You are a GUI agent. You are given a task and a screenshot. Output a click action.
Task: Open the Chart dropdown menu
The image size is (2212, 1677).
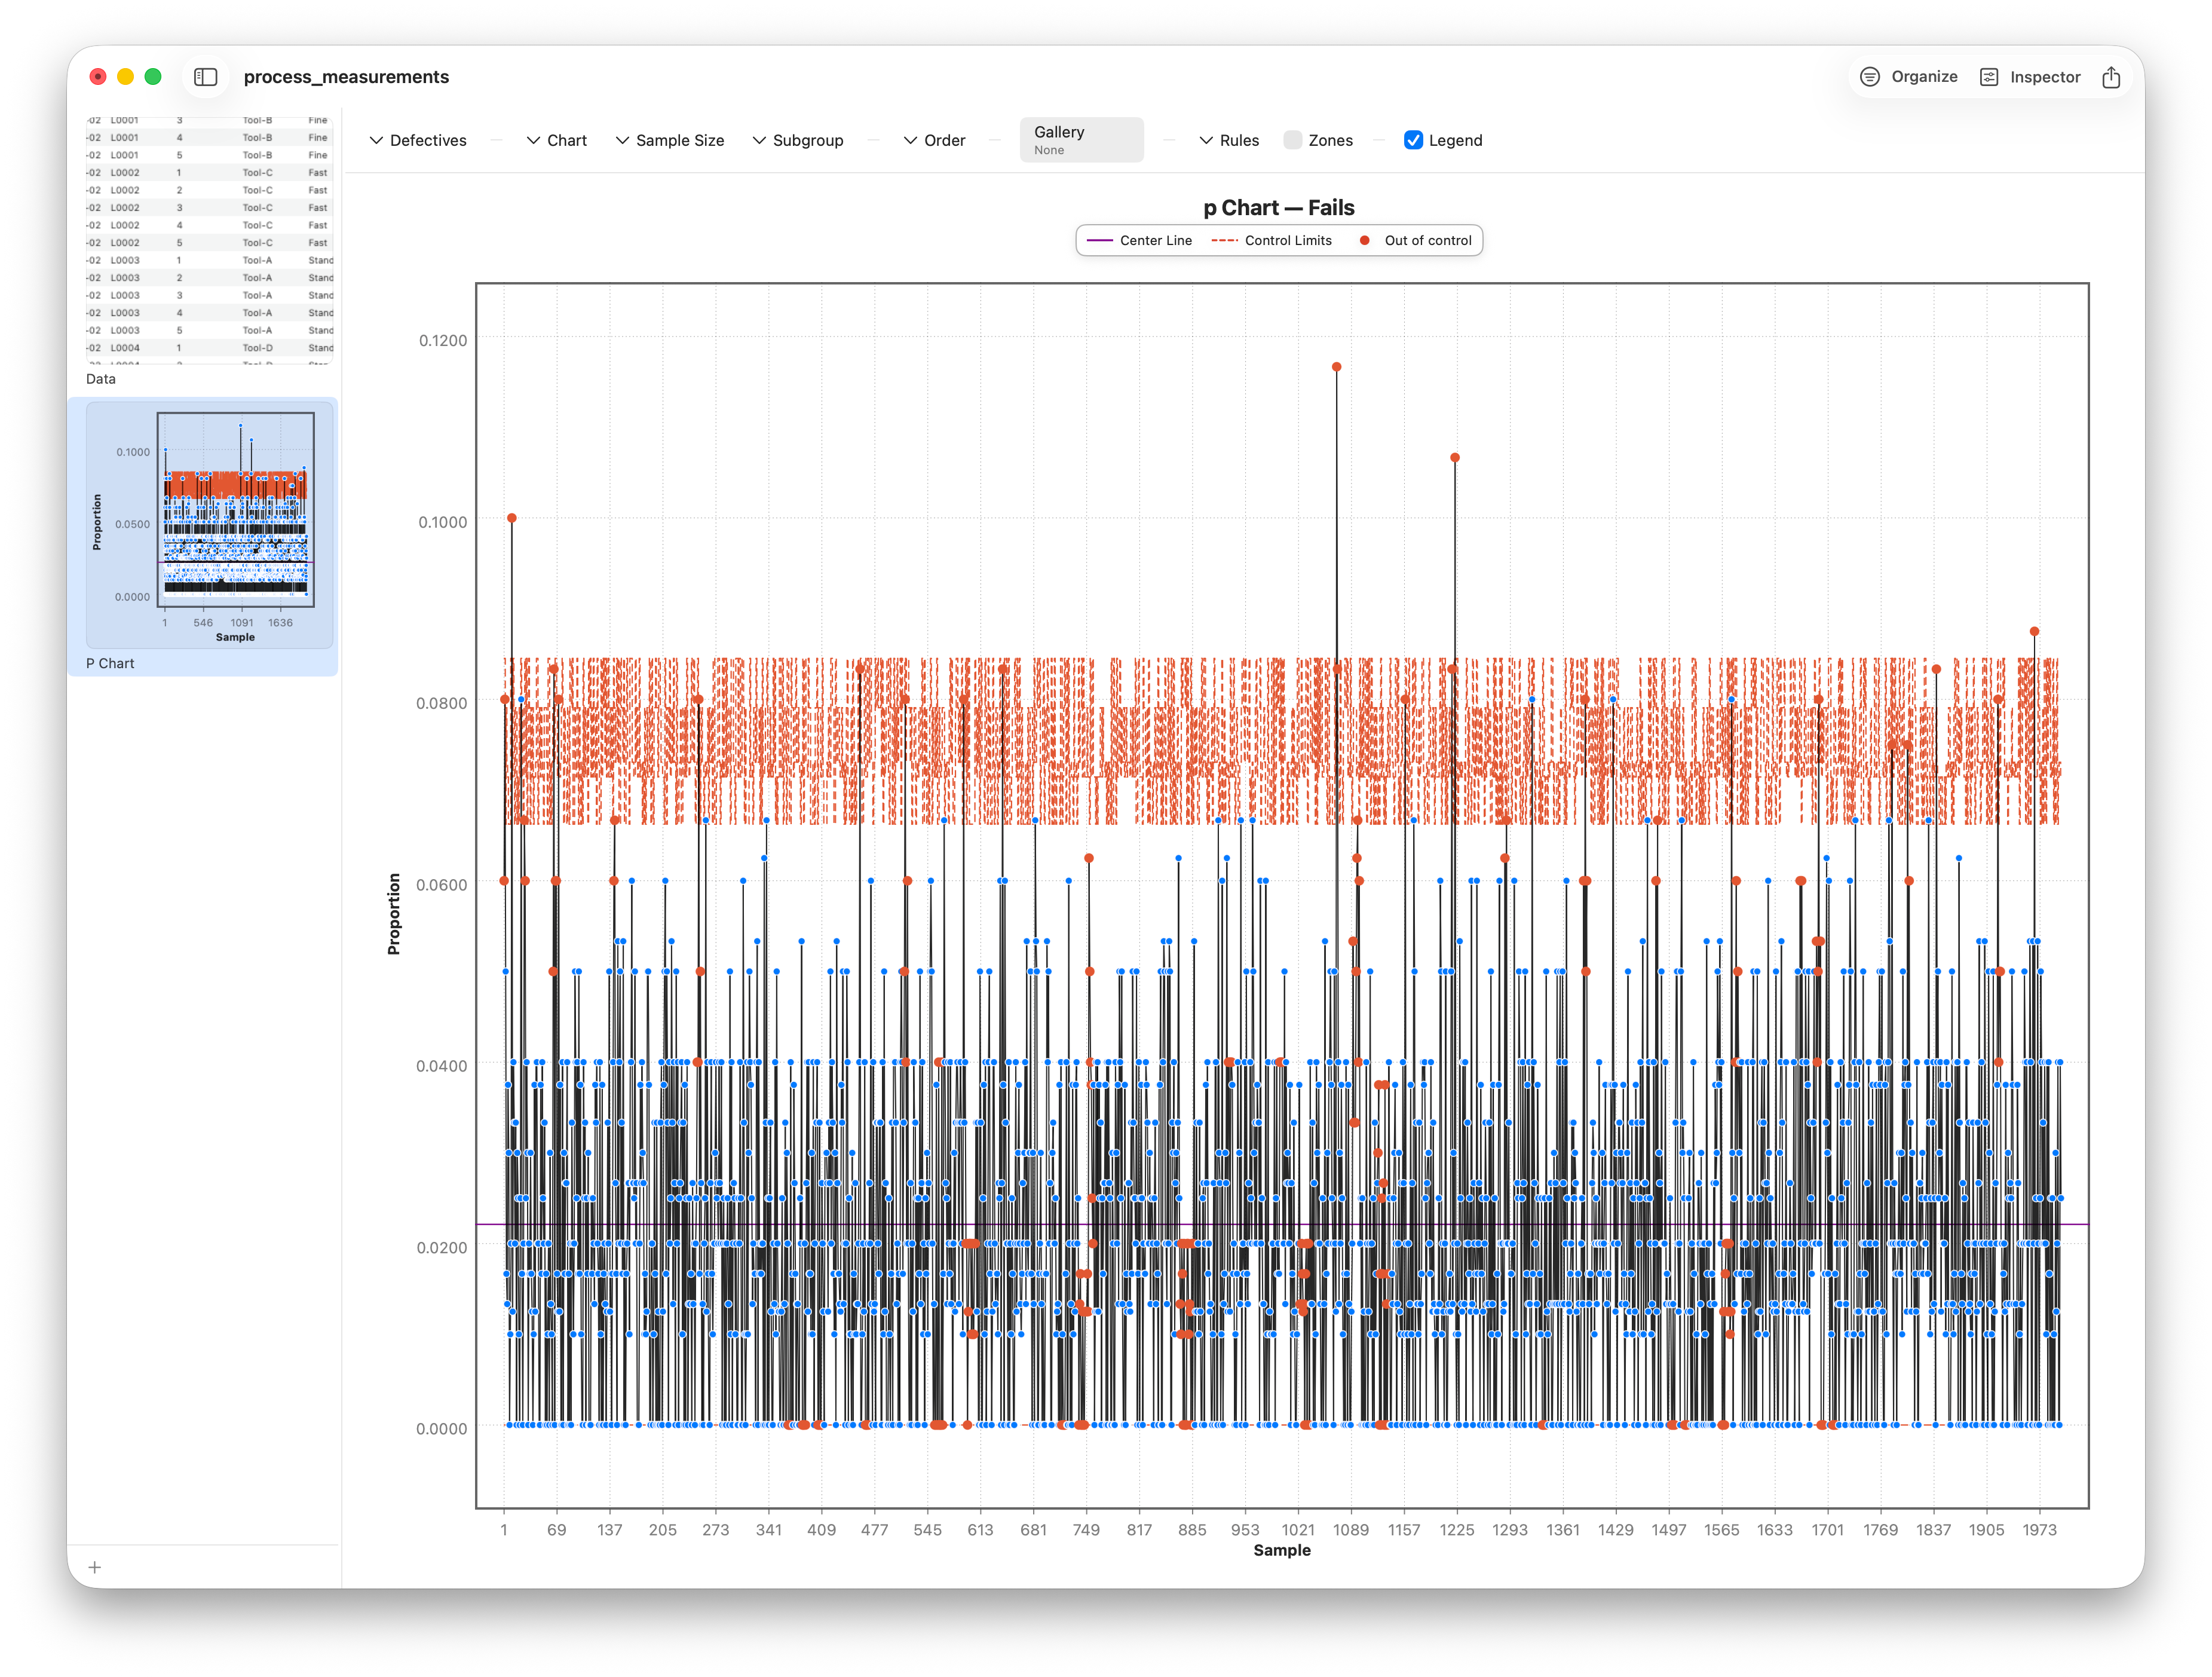557,140
